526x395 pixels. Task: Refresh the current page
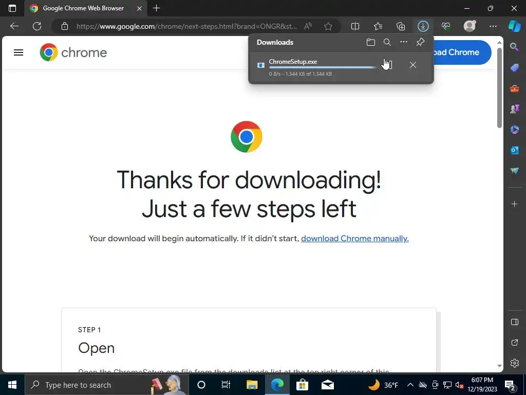point(37,26)
